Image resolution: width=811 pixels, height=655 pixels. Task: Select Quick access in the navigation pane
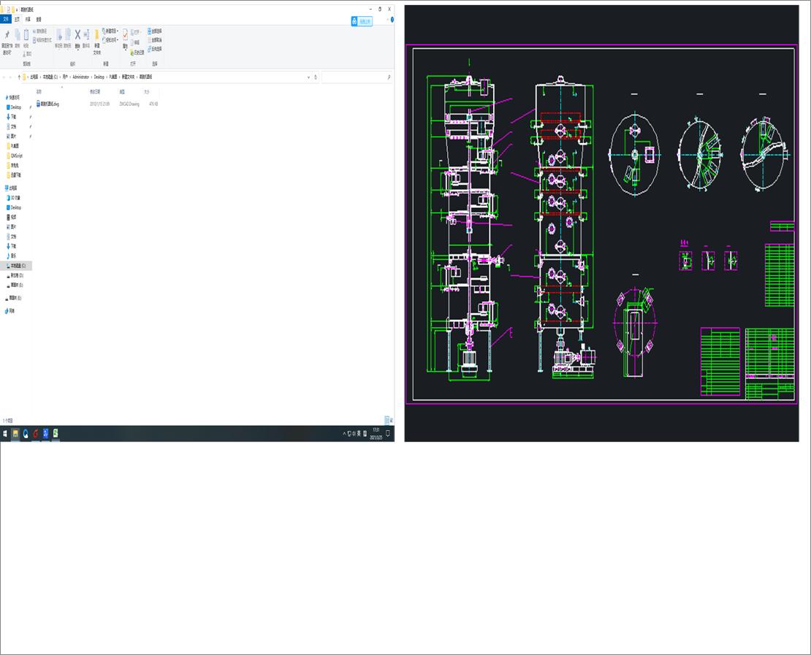point(12,97)
